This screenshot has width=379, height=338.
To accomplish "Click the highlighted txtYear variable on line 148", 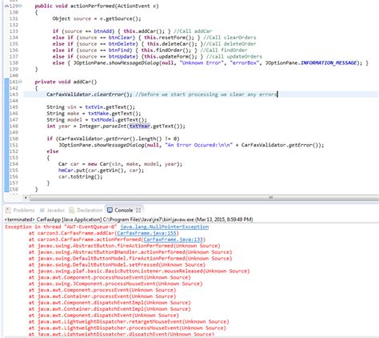I will pyautogui.click(x=140, y=126).
